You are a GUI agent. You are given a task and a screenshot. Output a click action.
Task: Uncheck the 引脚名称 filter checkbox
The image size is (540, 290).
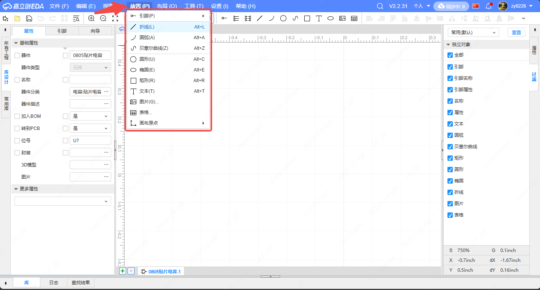tap(450, 78)
